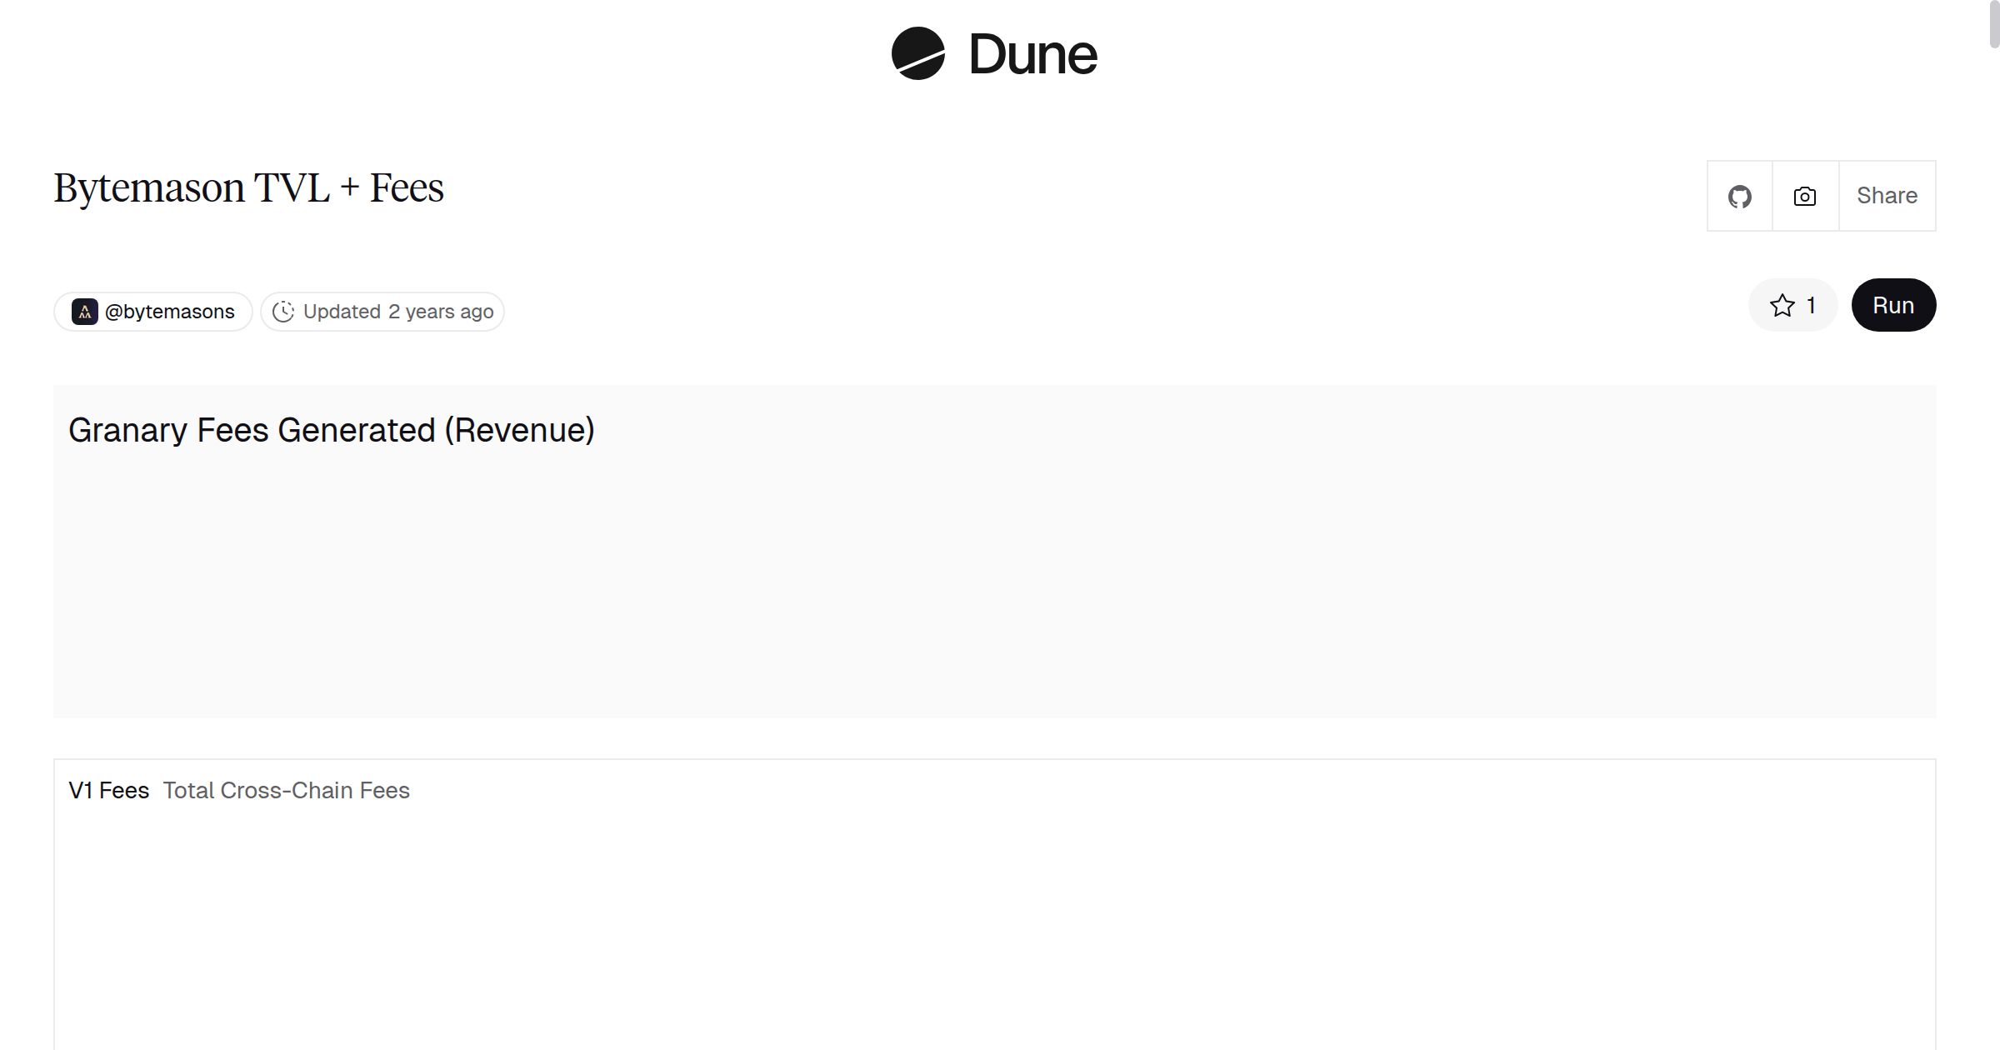Click the star favorite icon
Viewport: 2000px width, 1050px height.
(1782, 306)
